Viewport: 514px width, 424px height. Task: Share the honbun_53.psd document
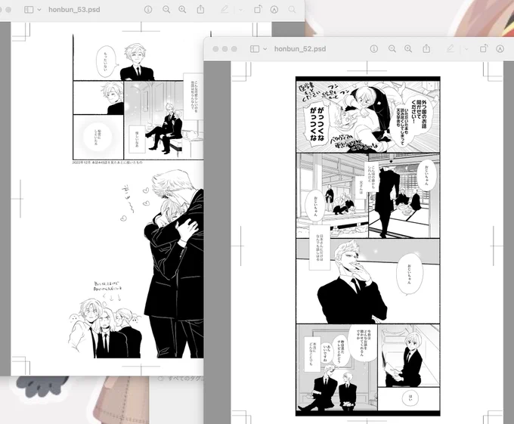[x=200, y=10]
